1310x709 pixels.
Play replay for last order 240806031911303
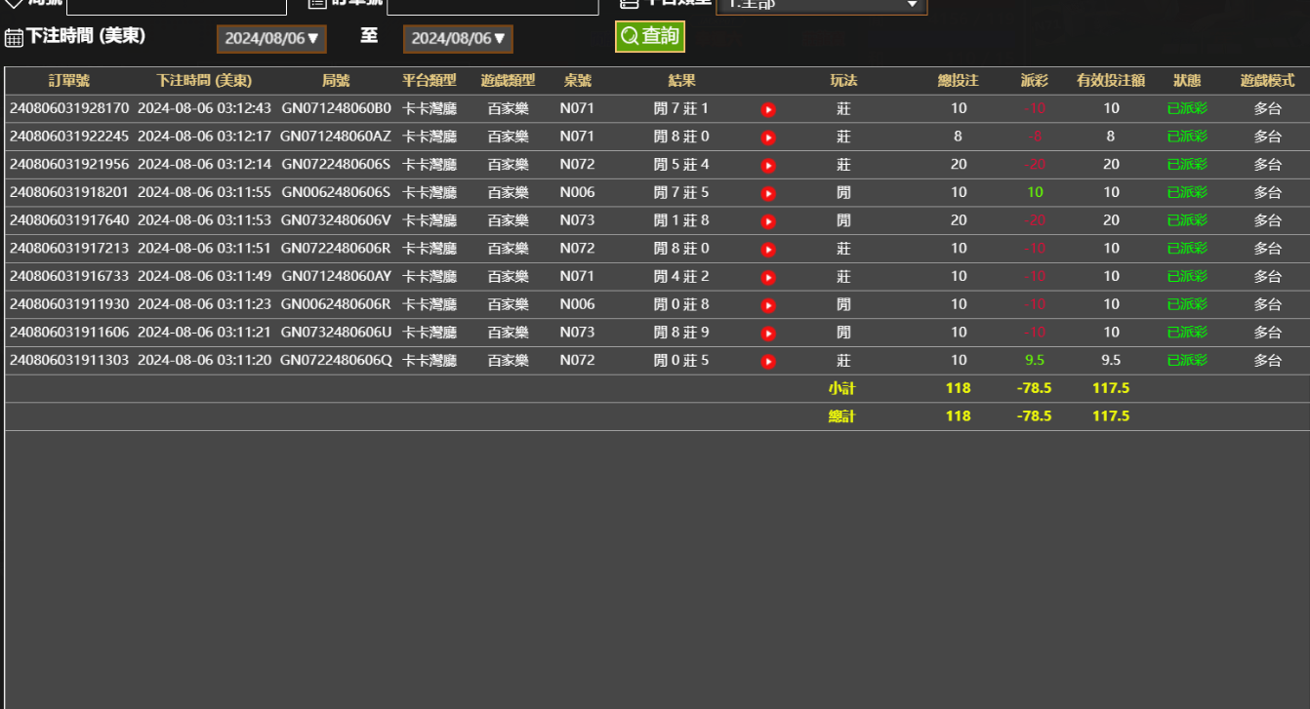coord(768,362)
